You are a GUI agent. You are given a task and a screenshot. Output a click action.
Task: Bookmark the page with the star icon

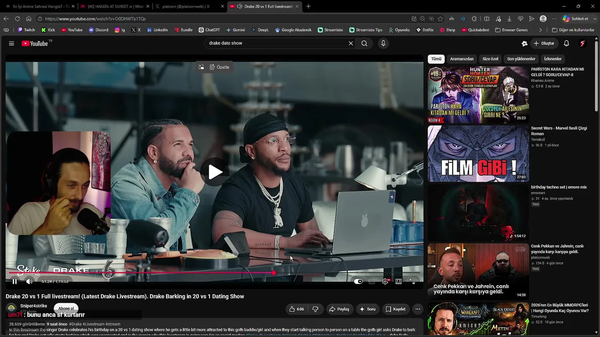pos(440,19)
